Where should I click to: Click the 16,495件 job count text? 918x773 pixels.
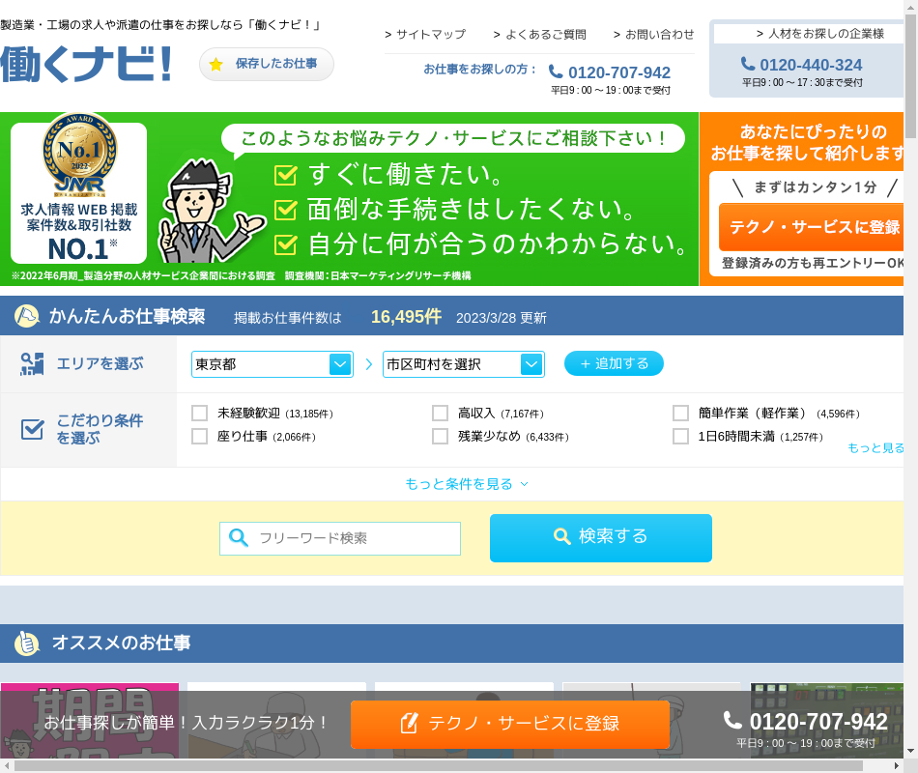[x=406, y=317]
